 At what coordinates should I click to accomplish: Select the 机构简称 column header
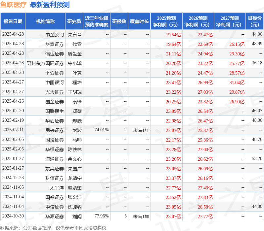coord(45,21)
